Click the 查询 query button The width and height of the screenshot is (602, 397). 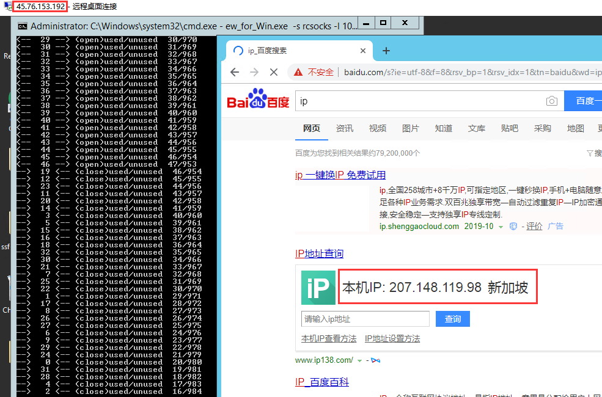pos(452,319)
